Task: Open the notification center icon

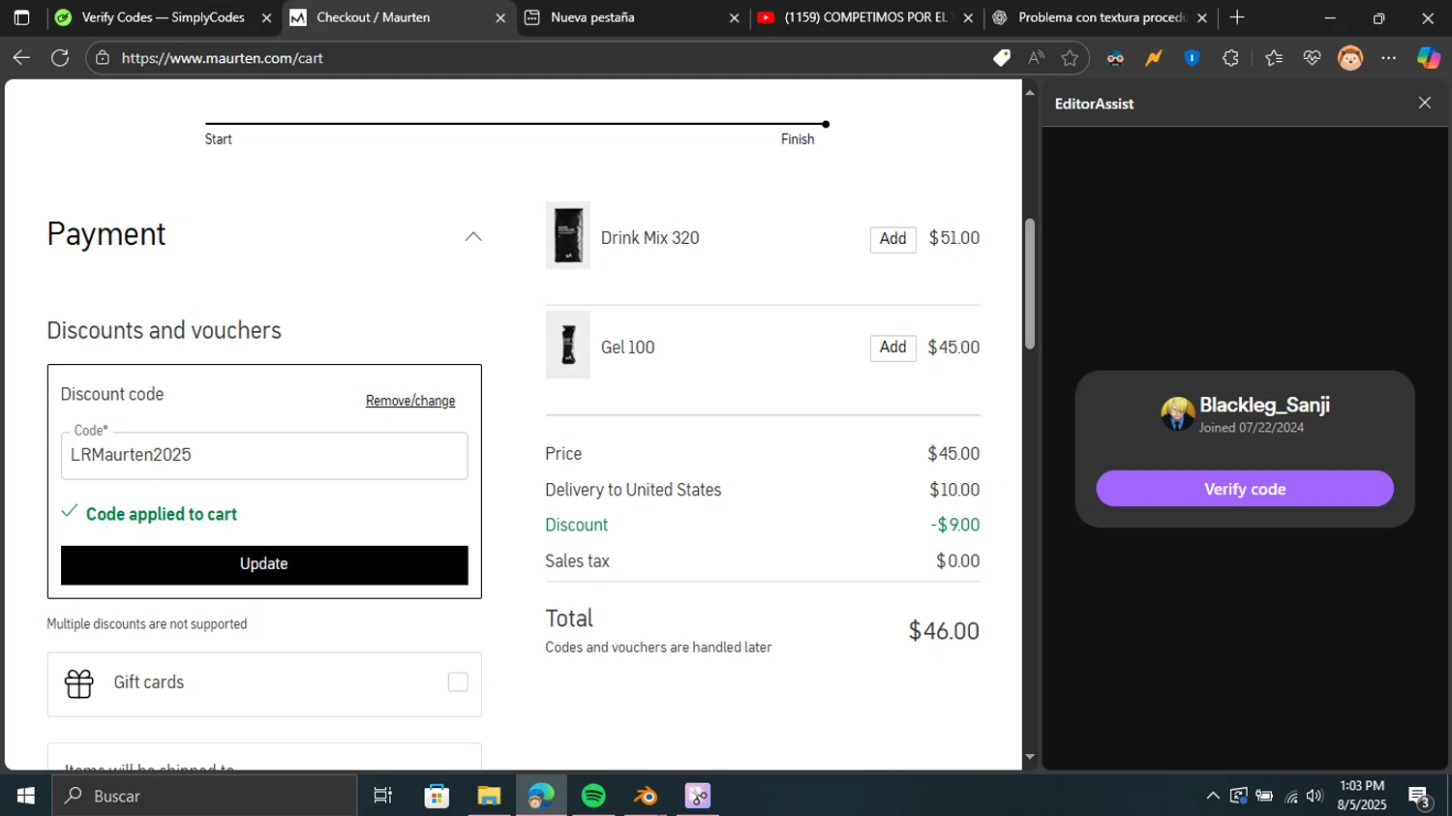Action: [x=1419, y=797]
